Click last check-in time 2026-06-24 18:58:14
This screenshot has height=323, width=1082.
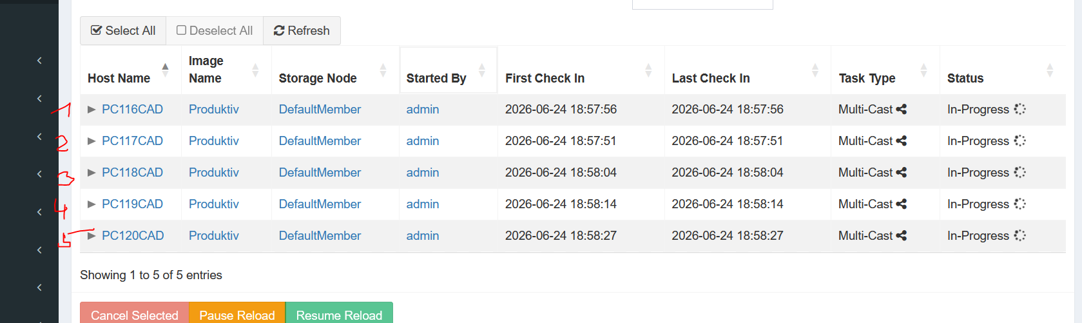[728, 204]
